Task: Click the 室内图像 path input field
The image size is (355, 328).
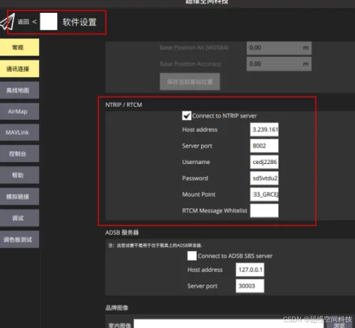Action: 229,324
